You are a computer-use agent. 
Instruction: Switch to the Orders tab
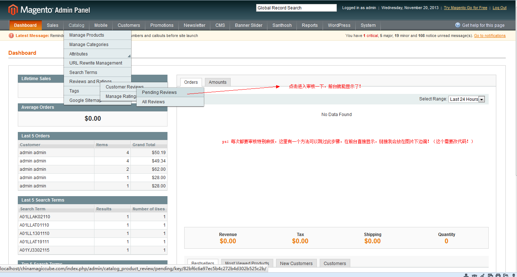click(x=191, y=82)
